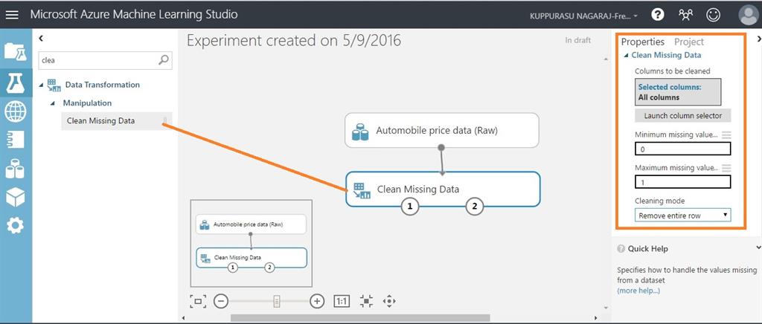Click the Cleaning mode label
Screen dimensions: 762x324
tap(659, 201)
